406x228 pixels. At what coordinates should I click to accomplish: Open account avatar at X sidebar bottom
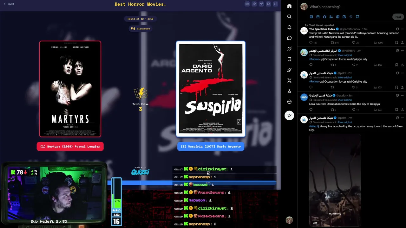point(289,220)
